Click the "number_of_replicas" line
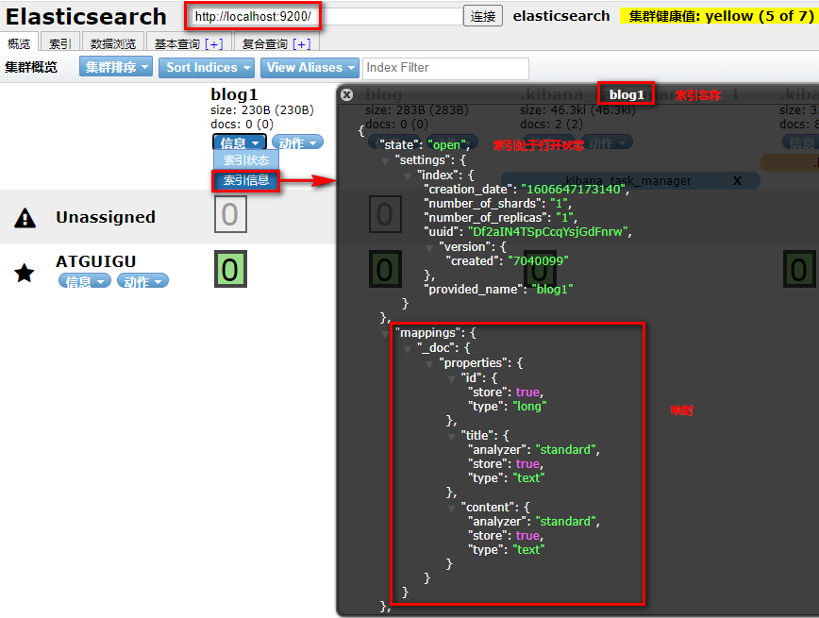819x618 pixels. pos(500,217)
